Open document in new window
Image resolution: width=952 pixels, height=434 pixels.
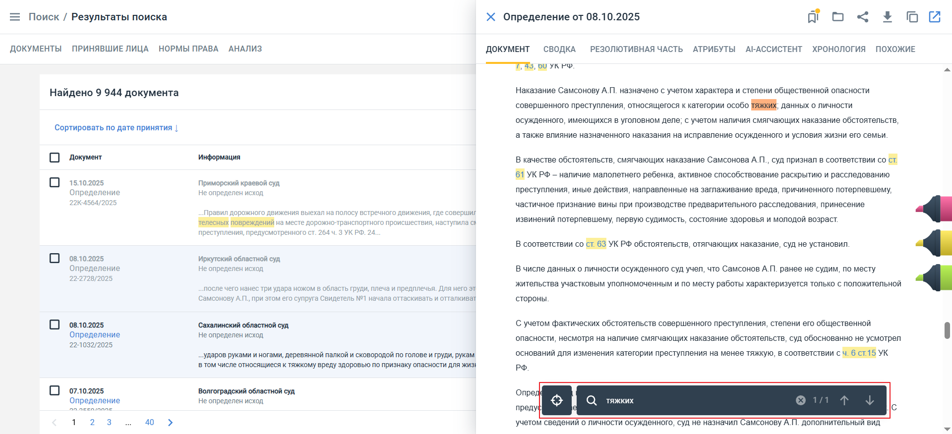point(935,17)
